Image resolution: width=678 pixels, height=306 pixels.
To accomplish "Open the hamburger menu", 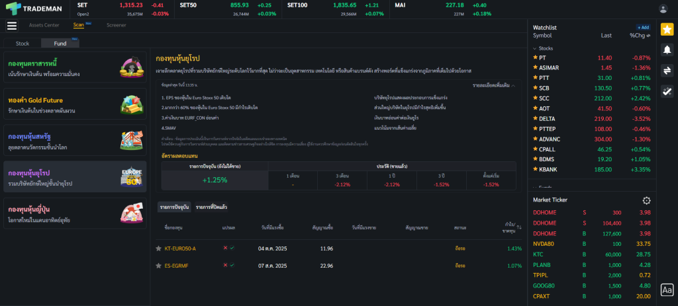I will point(11,26).
